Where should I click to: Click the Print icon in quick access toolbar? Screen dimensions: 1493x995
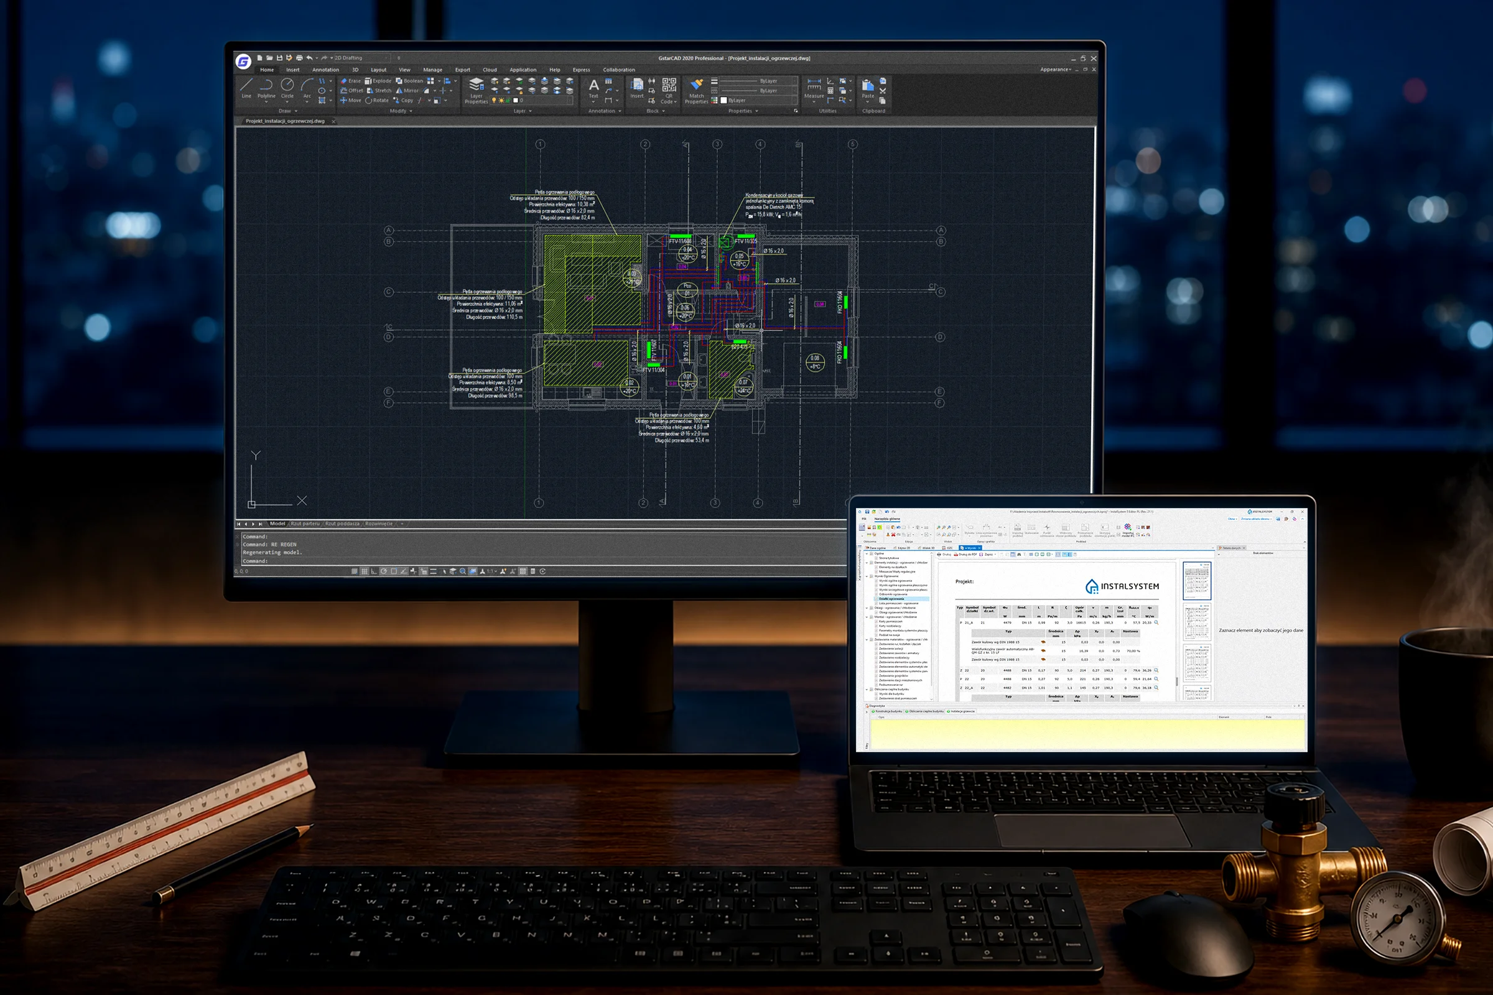coord(299,58)
